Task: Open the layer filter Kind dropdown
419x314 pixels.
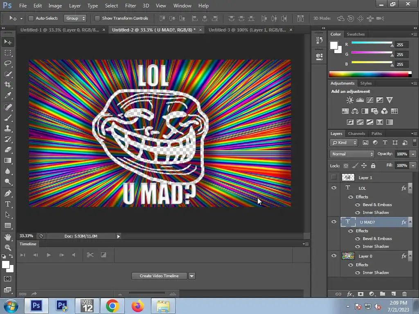Action: tap(344, 143)
